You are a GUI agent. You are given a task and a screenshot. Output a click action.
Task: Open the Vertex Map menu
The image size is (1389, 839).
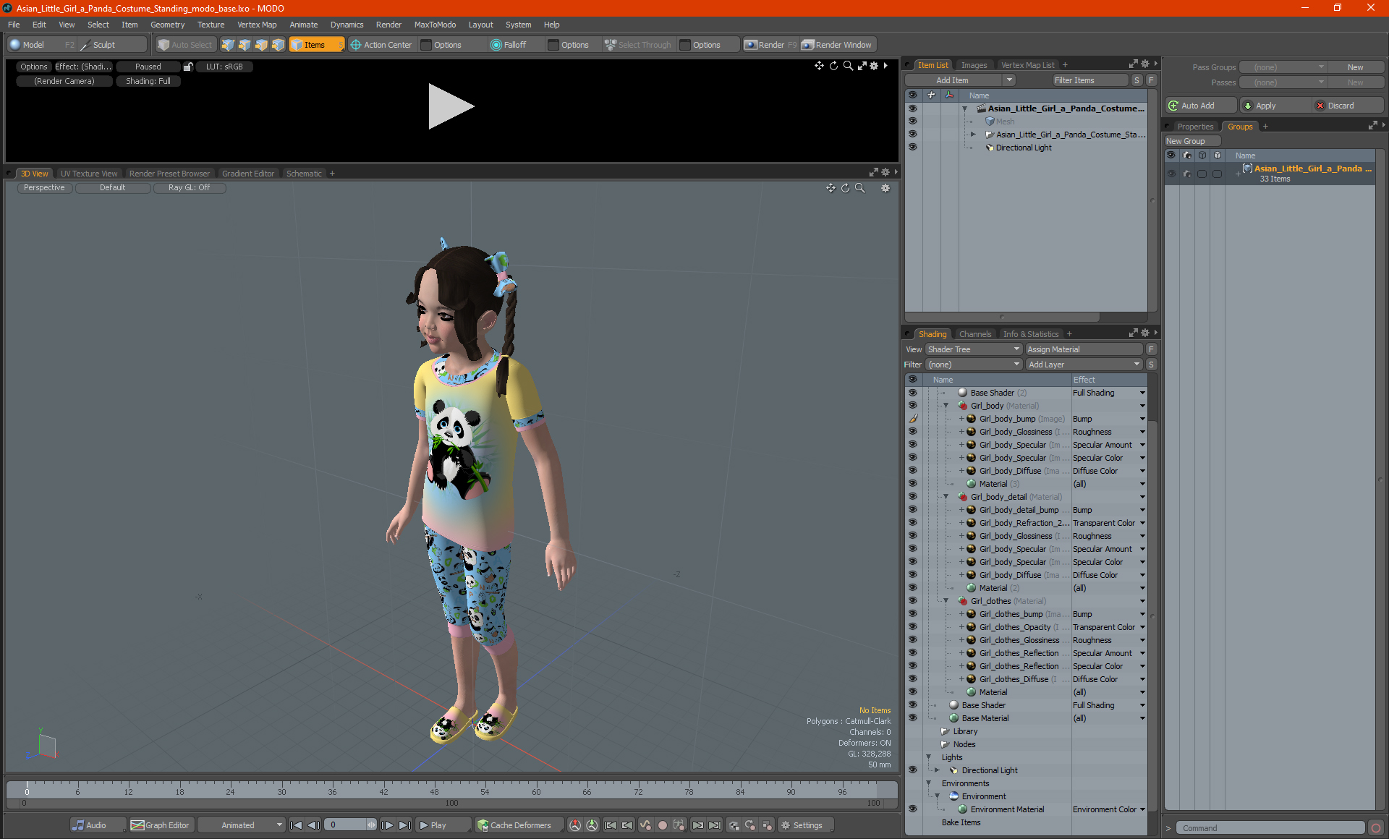[257, 25]
